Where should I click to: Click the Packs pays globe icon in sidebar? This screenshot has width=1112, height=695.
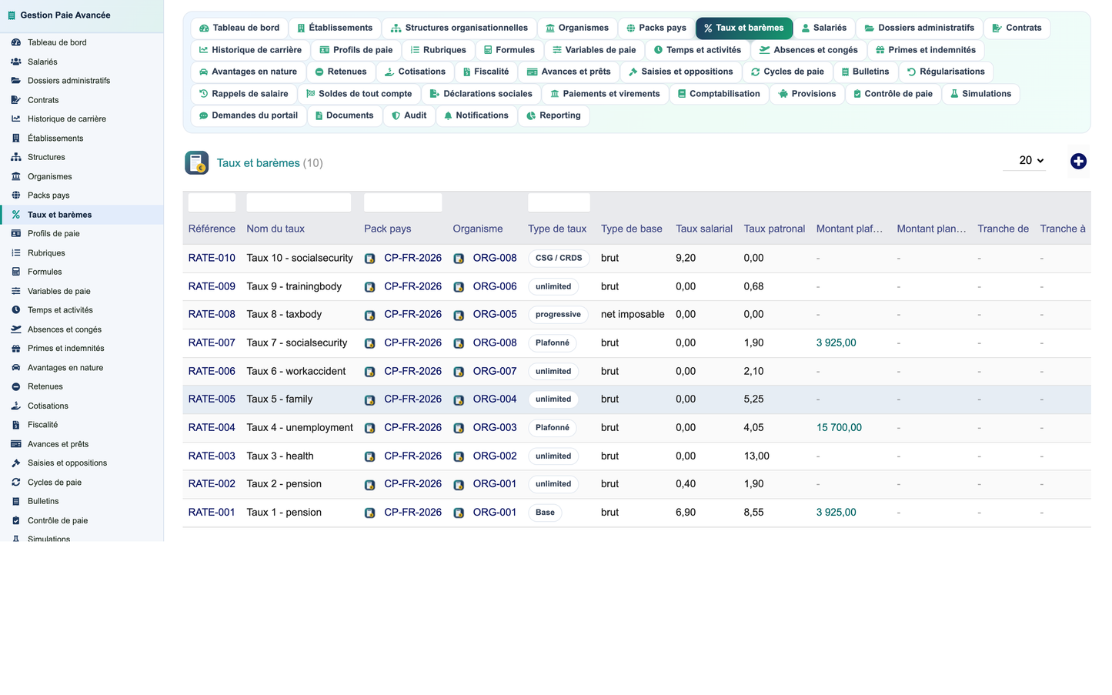coord(16,195)
